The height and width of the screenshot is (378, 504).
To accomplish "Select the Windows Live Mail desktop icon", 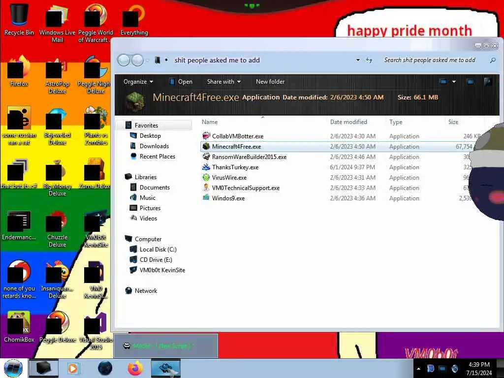I will pos(57,23).
